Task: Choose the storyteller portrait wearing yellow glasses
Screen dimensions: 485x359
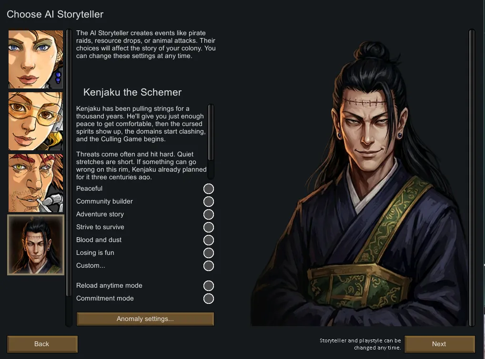Action: tap(36, 121)
